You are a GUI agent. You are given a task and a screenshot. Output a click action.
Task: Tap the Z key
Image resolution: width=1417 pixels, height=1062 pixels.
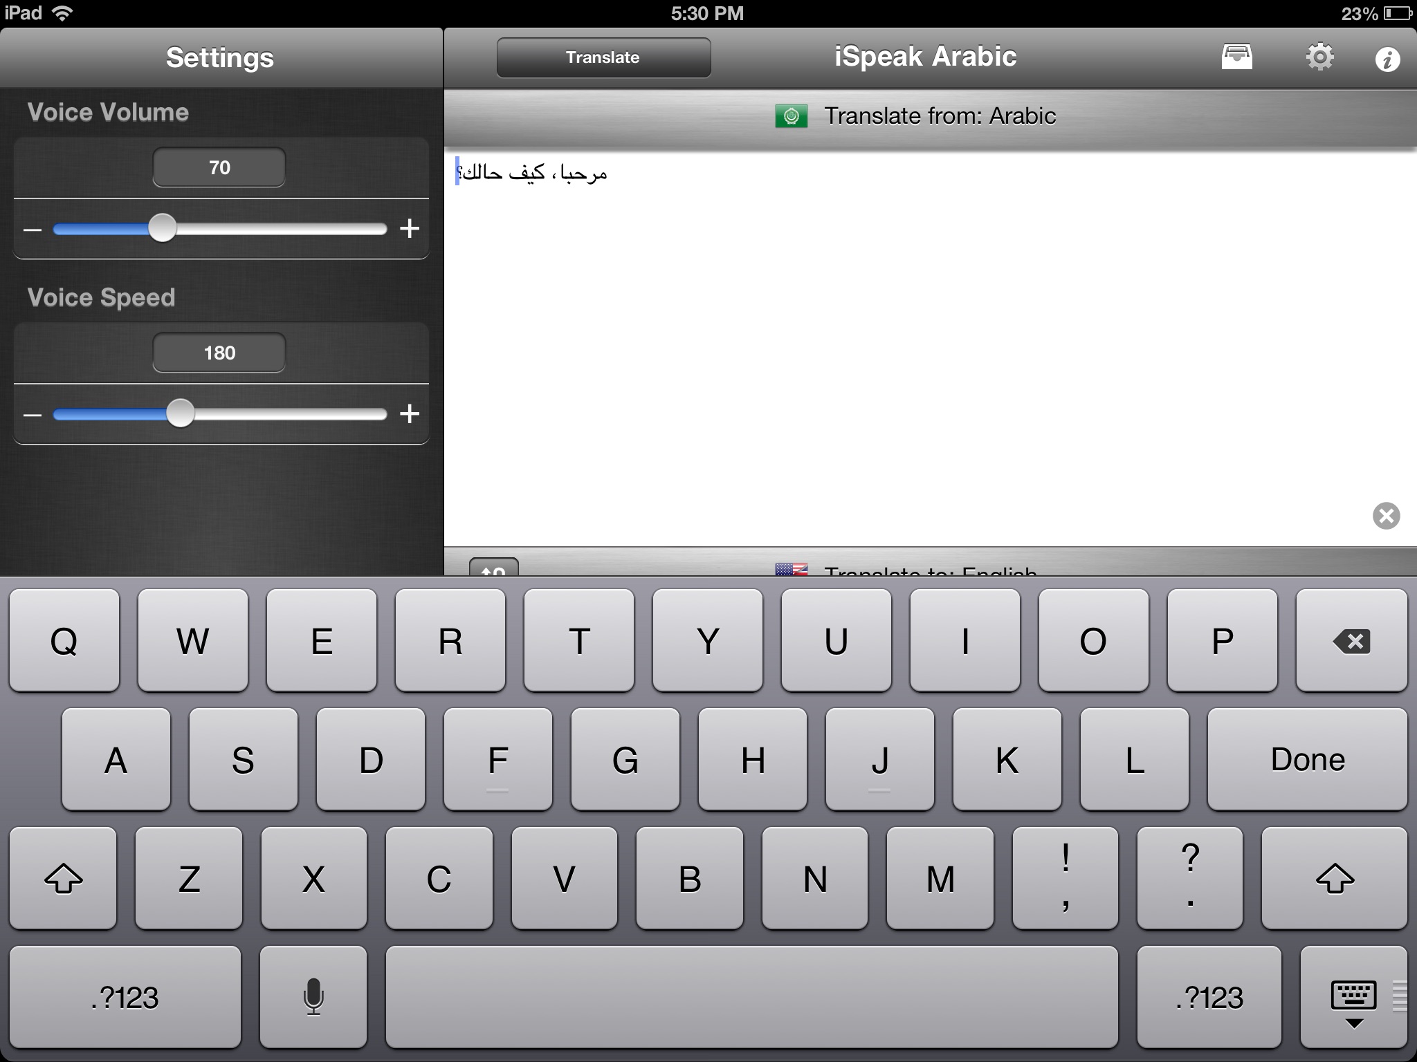[189, 878]
